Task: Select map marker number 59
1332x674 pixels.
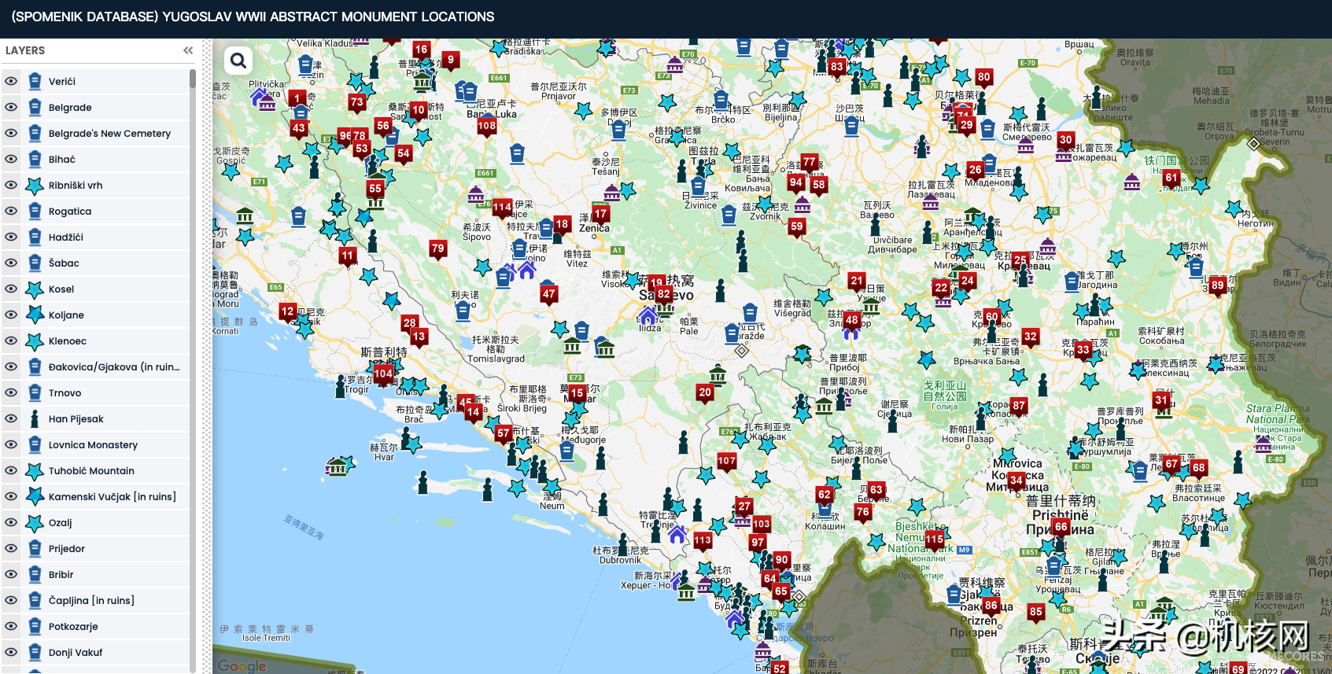Action: (x=797, y=227)
